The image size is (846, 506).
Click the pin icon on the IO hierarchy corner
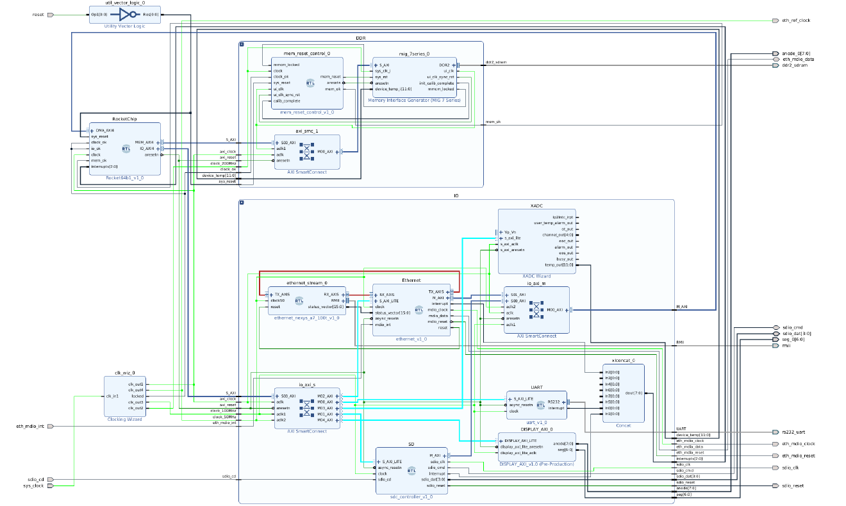pyautogui.click(x=242, y=201)
